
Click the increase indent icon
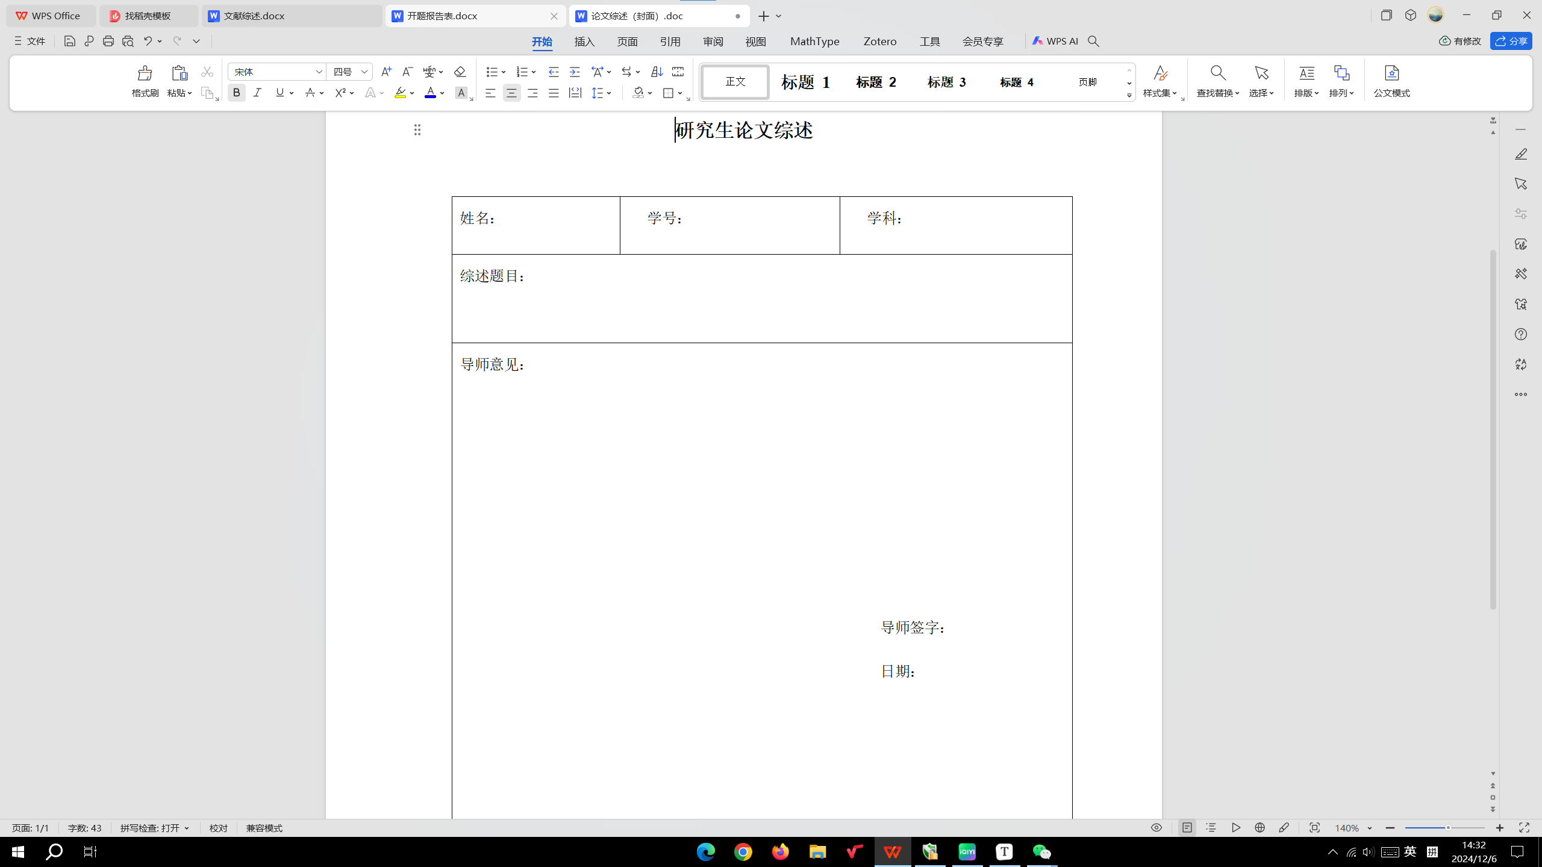tap(575, 72)
